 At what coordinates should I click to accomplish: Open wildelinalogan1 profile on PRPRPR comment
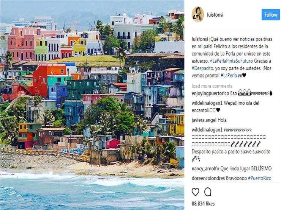click(x=207, y=130)
